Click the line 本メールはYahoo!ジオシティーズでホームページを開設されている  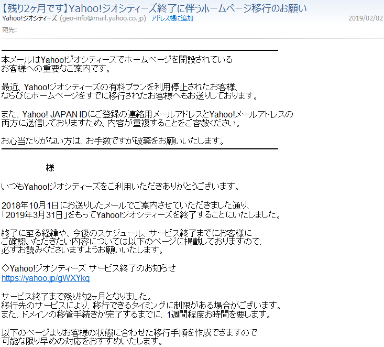pyautogui.click(x=117, y=60)
